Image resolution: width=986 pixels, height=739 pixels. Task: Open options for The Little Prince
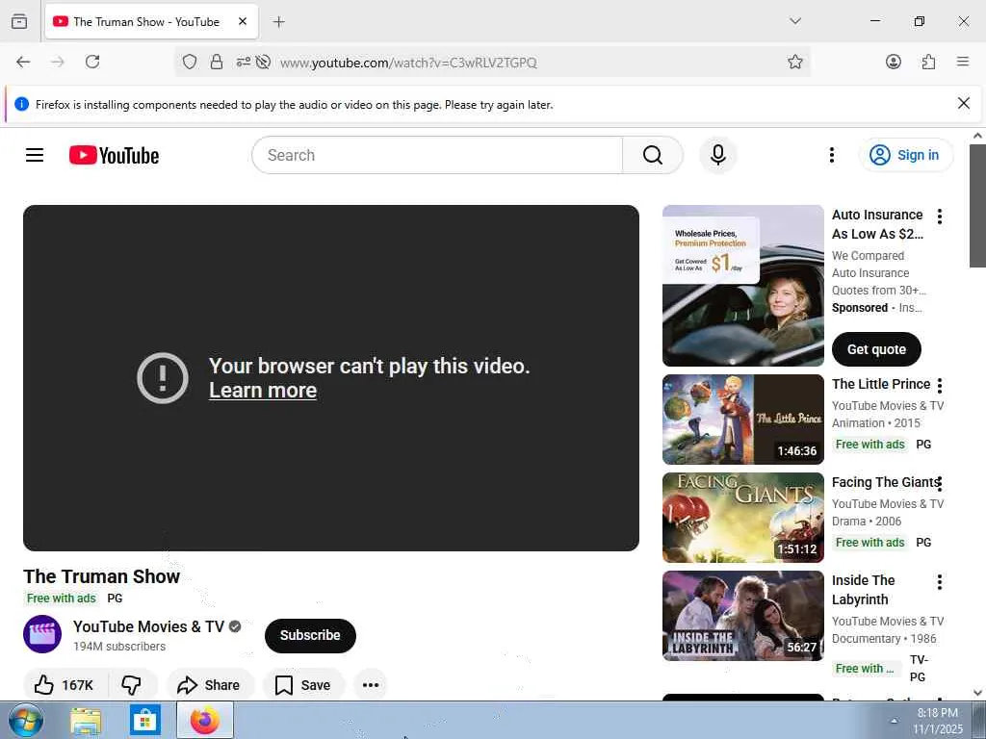[940, 385]
